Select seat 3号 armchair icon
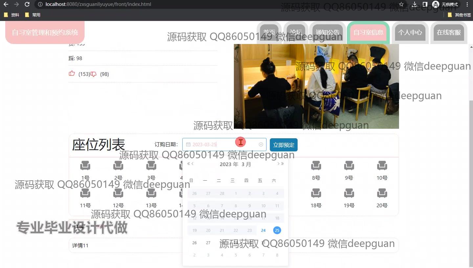The image size is (473, 268). [x=151, y=166]
